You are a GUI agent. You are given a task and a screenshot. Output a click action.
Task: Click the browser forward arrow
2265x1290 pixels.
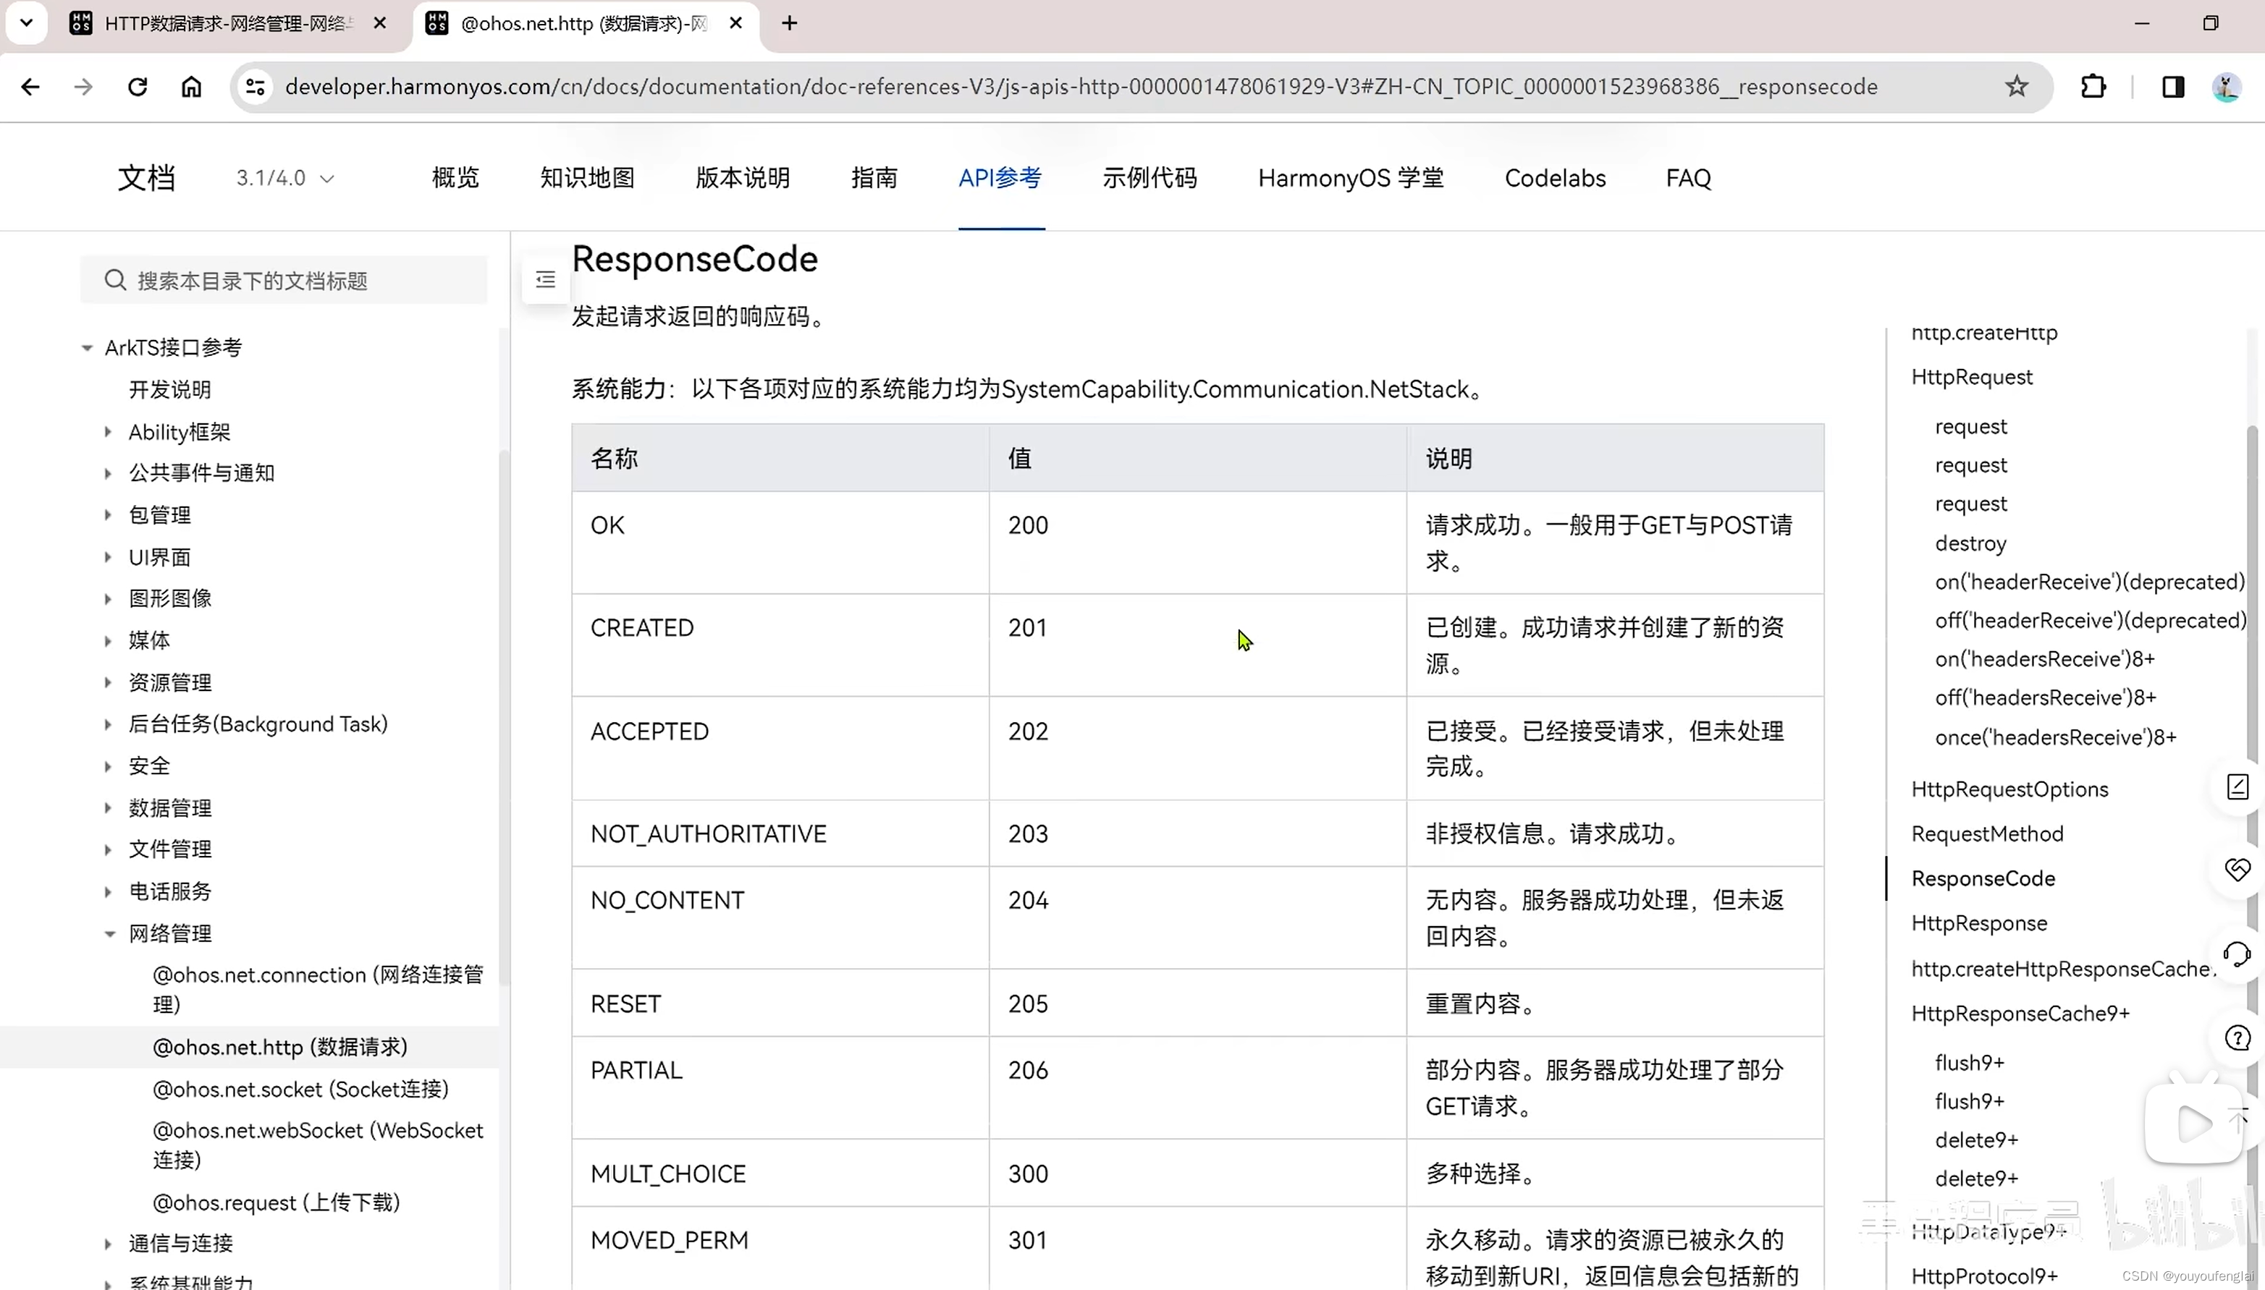[x=83, y=87]
